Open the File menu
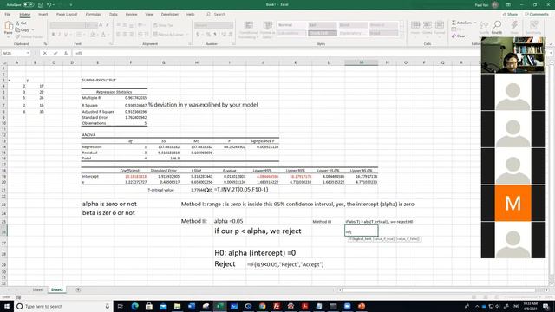Viewport: 555px width, 312px height. (x=8, y=15)
